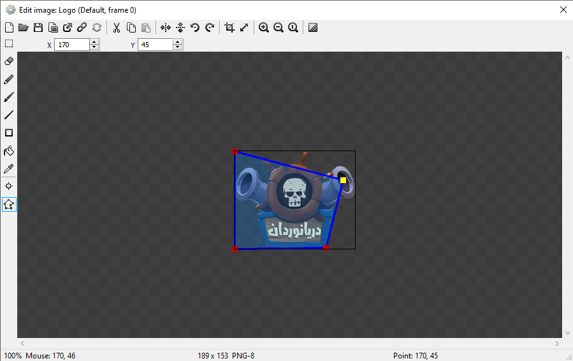Image resolution: width=573 pixels, height=361 pixels.
Task: Click the skull emblem in the logo image
Action: [294, 193]
